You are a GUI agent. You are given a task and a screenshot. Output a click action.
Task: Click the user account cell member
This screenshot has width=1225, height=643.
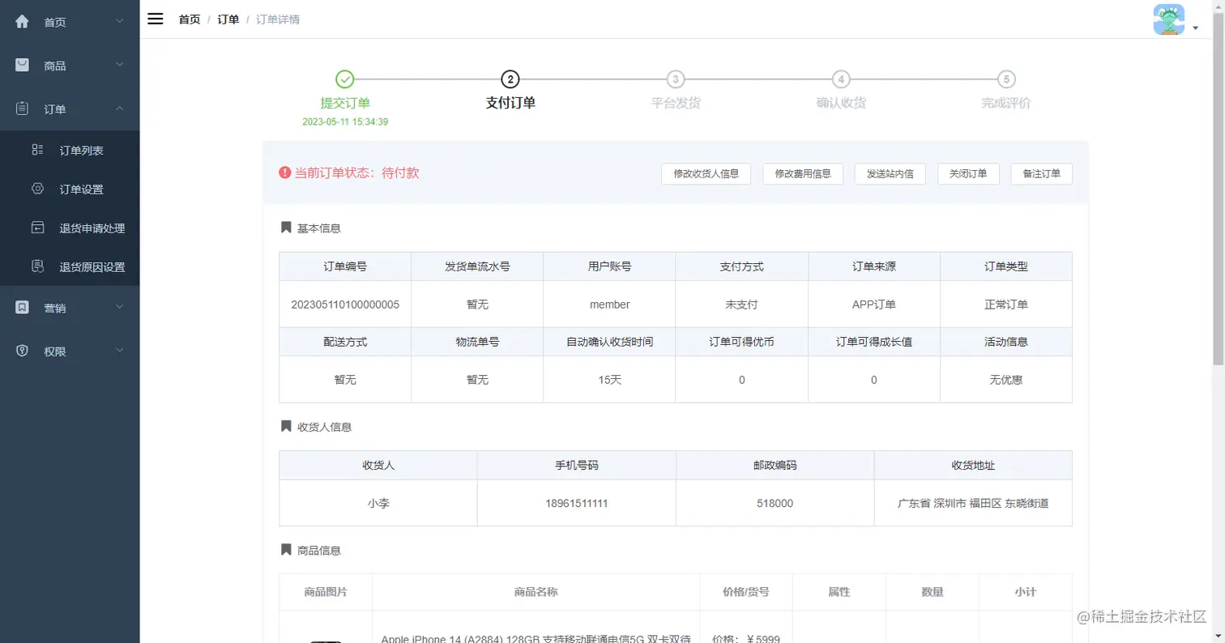(x=610, y=304)
